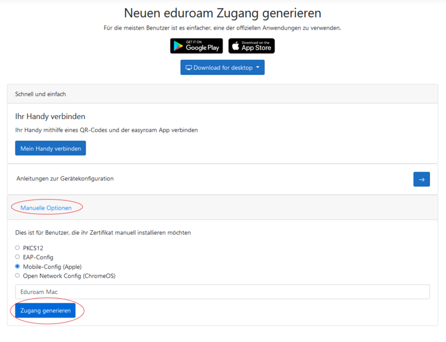The height and width of the screenshot is (342, 446).
Task: Click the 'Für die meisten Benutzer' subtitle
Action: (223, 28)
